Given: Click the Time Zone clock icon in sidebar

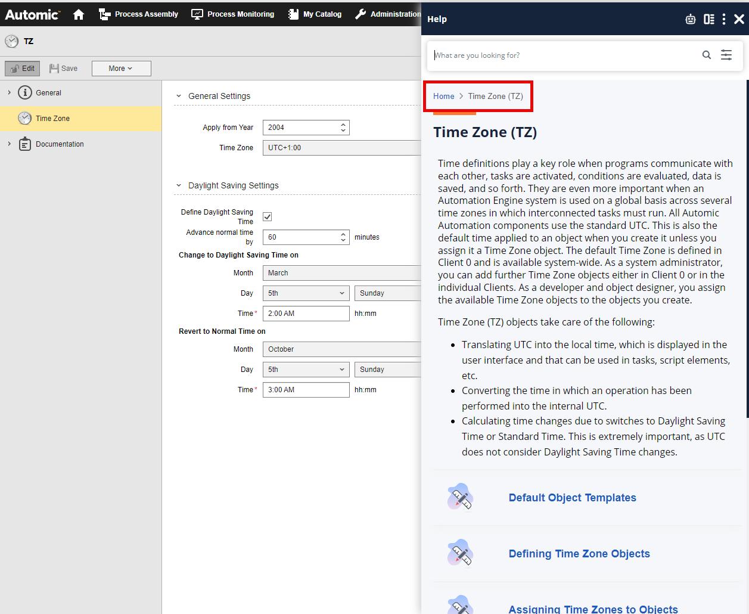Looking at the screenshot, I should [24, 118].
